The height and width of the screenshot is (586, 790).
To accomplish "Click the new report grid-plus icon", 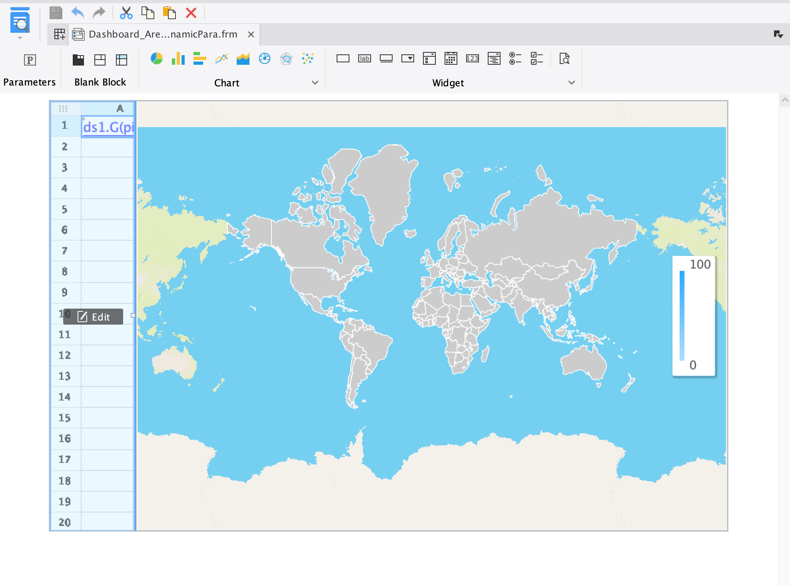I will pos(60,34).
